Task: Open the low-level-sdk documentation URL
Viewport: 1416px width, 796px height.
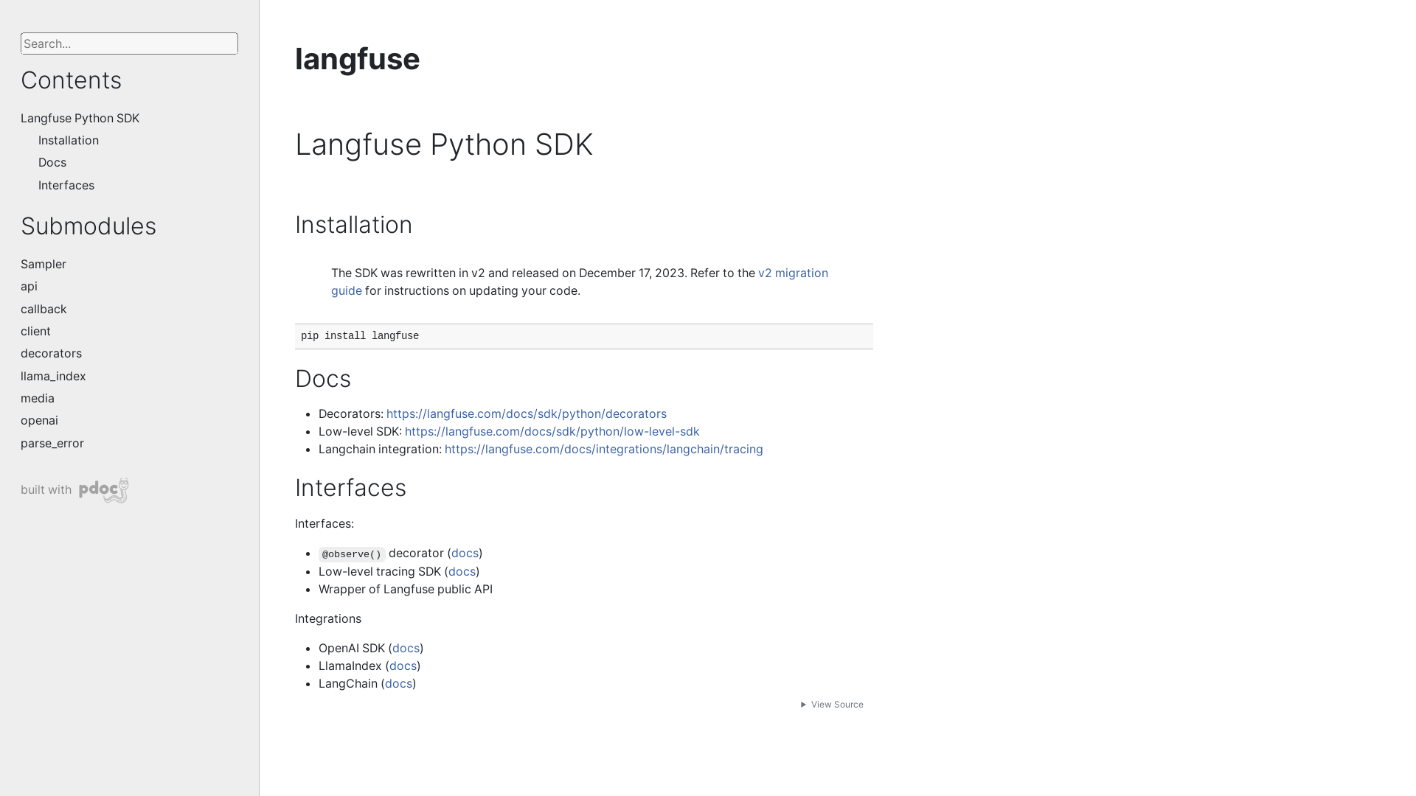Action: [x=552, y=431]
